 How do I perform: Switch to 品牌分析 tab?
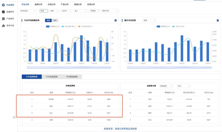(x=38, y=5)
